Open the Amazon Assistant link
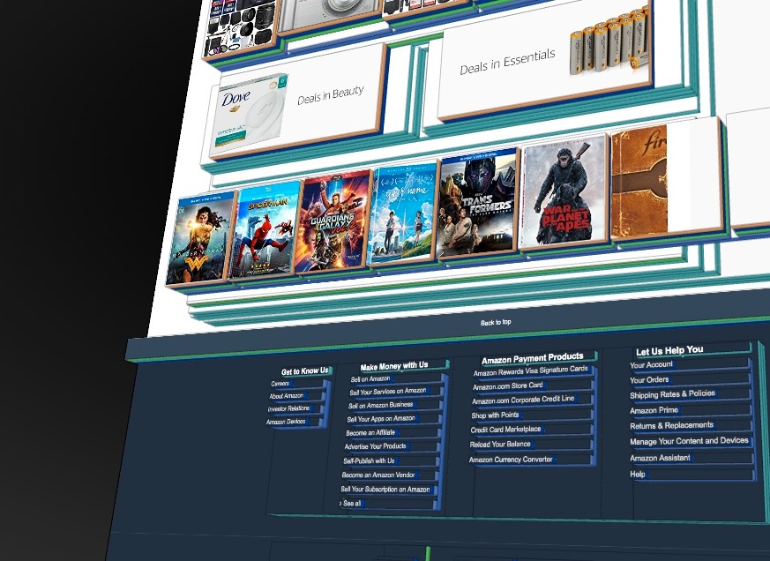770x561 pixels. click(x=660, y=458)
